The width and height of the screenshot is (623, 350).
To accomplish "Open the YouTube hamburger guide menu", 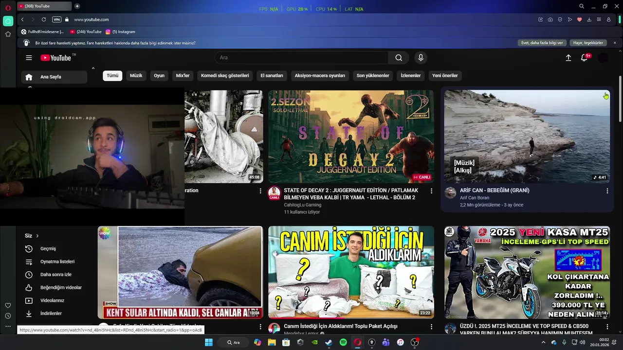I will point(29,58).
